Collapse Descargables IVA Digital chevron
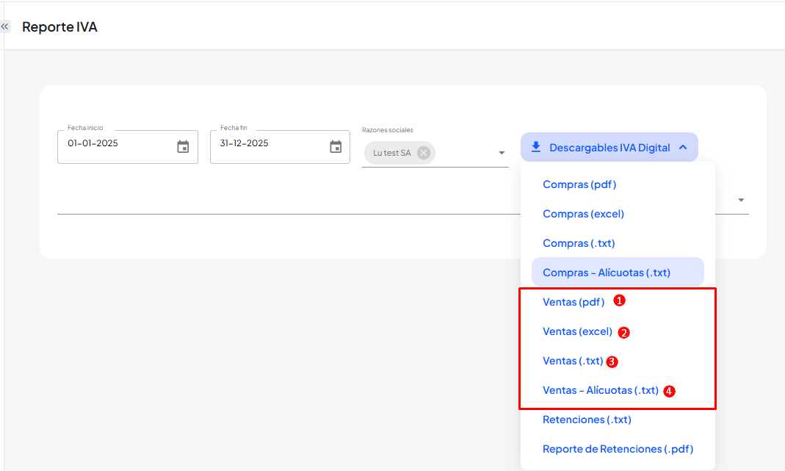This screenshot has width=785, height=471. (683, 147)
